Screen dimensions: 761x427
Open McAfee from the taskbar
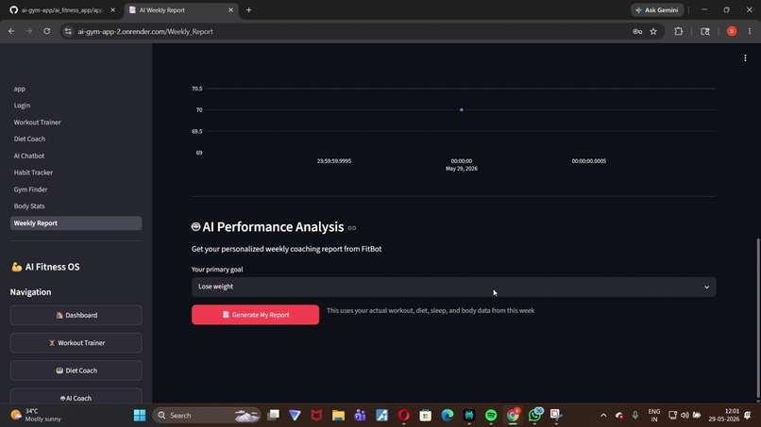tap(316, 416)
